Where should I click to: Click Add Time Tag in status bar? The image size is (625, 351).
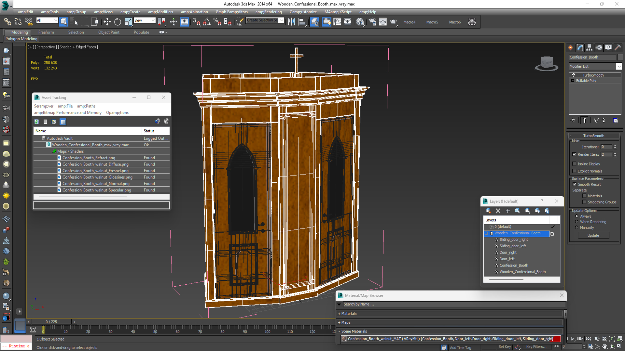tap(460, 347)
